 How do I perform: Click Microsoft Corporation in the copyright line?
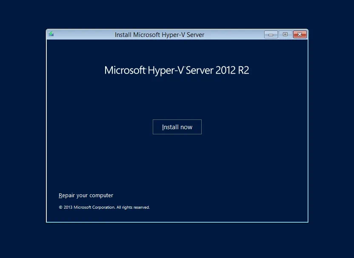click(94, 207)
